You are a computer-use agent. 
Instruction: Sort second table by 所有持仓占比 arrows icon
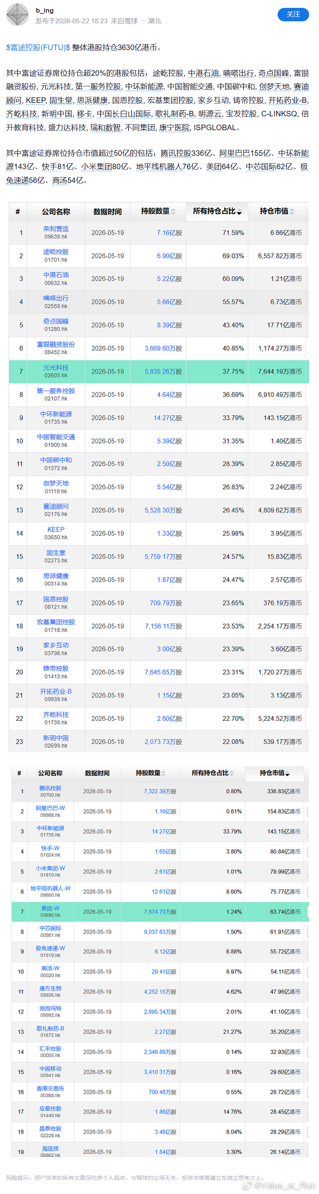[231, 773]
